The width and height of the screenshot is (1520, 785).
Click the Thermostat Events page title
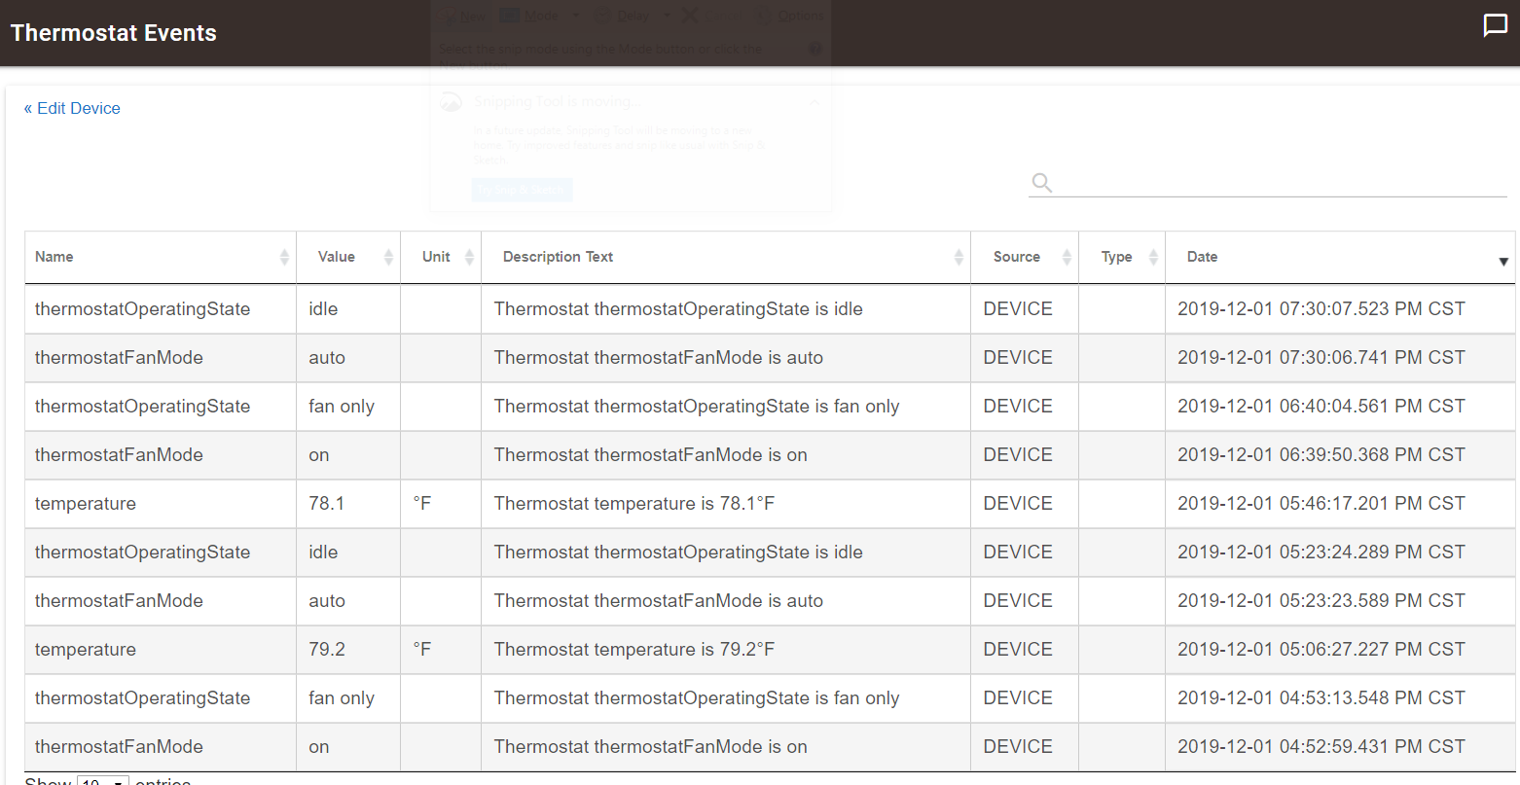114,33
